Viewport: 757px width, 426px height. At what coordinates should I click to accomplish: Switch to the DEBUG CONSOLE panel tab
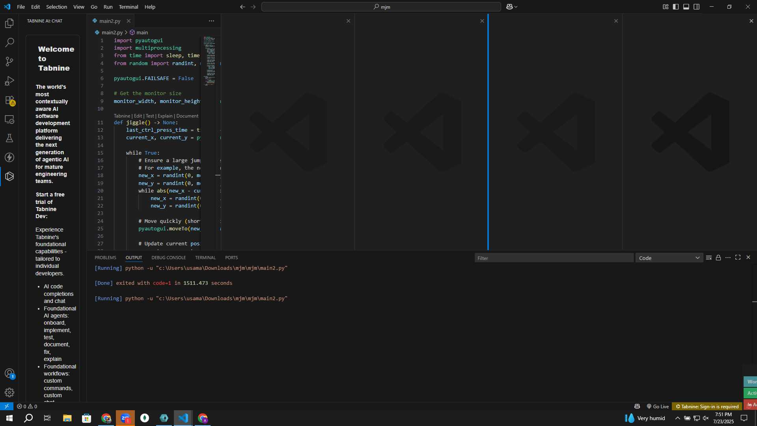click(x=168, y=258)
